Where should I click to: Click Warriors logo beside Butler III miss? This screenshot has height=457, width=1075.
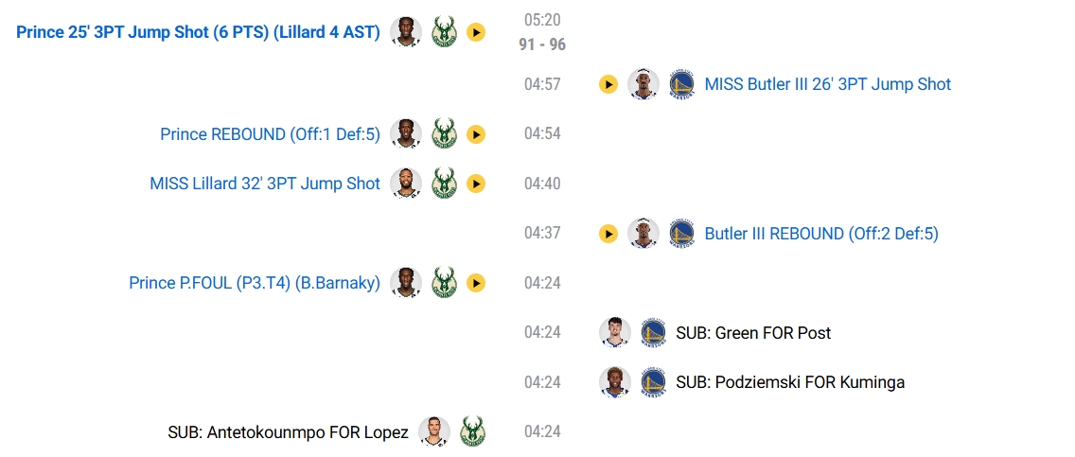(x=681, y=84)
